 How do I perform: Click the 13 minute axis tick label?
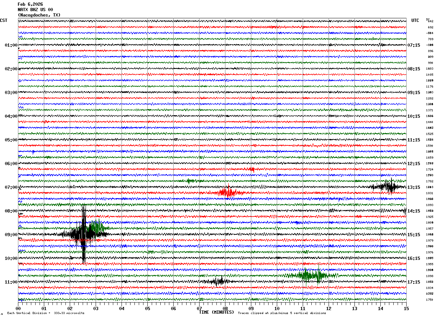pos(354,308)
